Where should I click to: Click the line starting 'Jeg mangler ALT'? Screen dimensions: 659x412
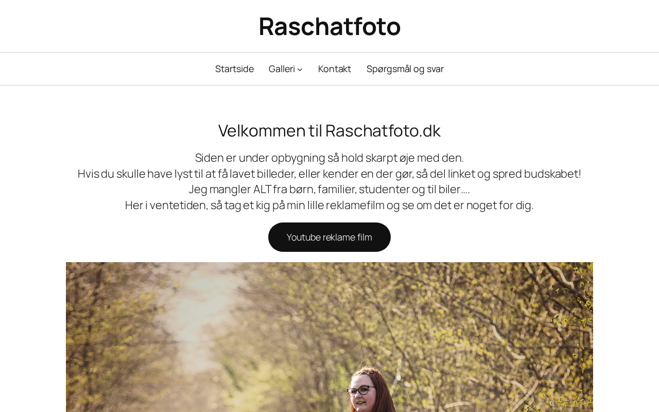coord(329,189)
